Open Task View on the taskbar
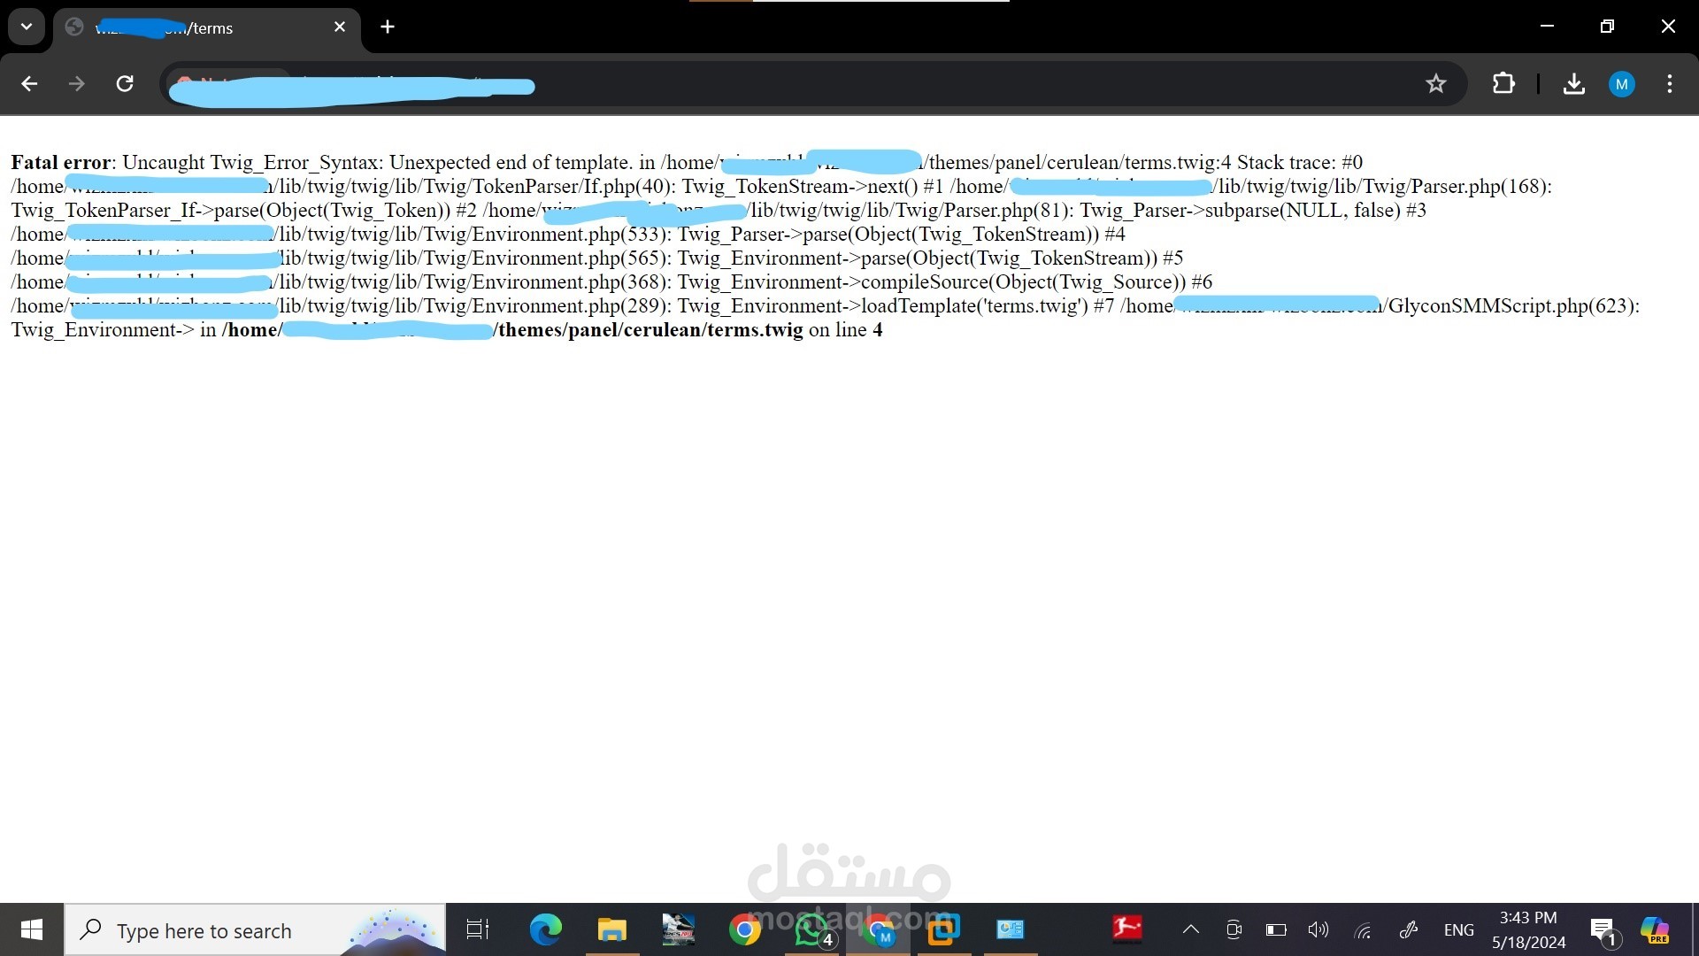Screen dimensions: 1699x956 (478, 929)
